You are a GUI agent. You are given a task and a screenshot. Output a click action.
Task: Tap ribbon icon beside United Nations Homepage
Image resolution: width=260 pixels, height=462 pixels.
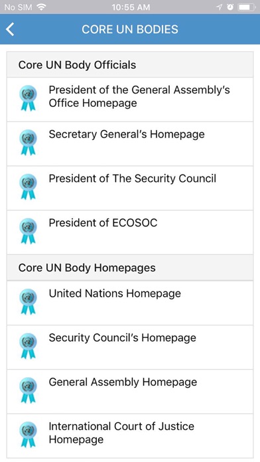[x=29, y=302]
